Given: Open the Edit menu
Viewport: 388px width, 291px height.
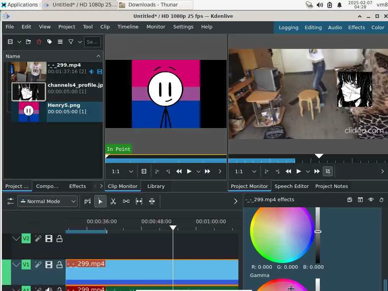Looking at the screenshot, I should coord(26,27).
